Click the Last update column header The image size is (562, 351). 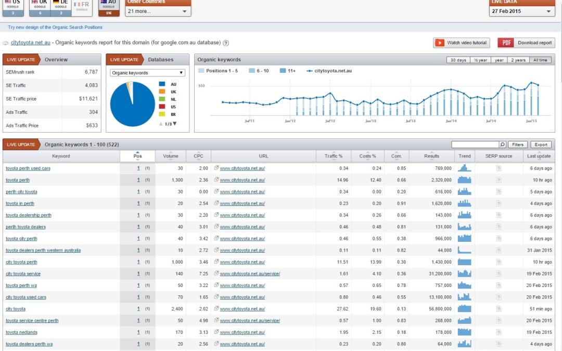pos(539,156)
